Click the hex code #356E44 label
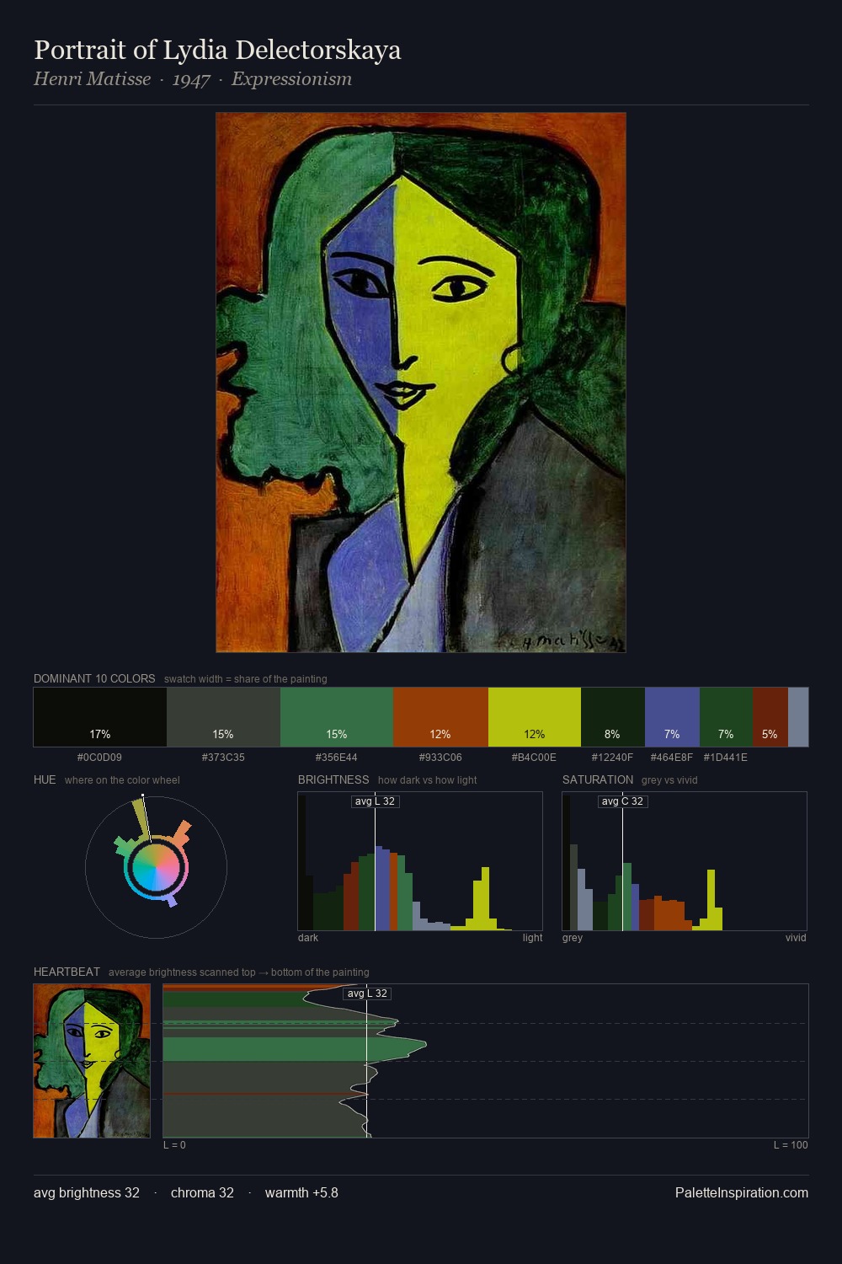The height and width of the screenshot is (1264, 842). 337,758
